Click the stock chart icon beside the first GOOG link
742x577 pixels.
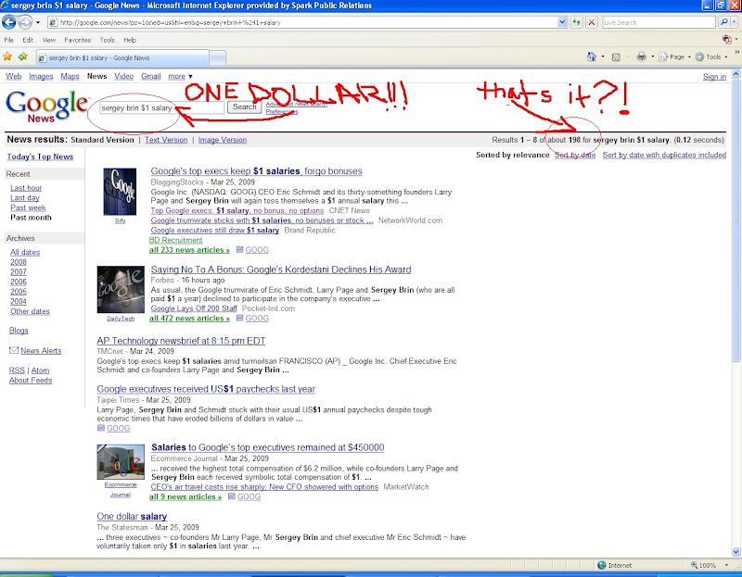pos(240,249)
